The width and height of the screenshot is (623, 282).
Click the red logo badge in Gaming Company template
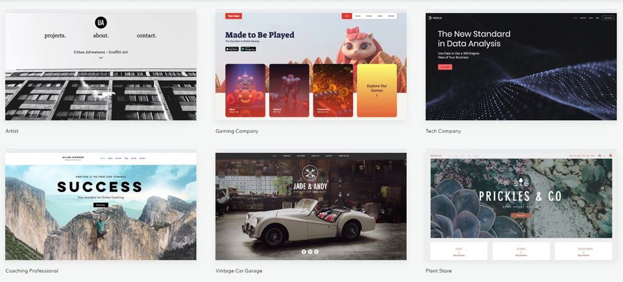[x=234, y=16]
